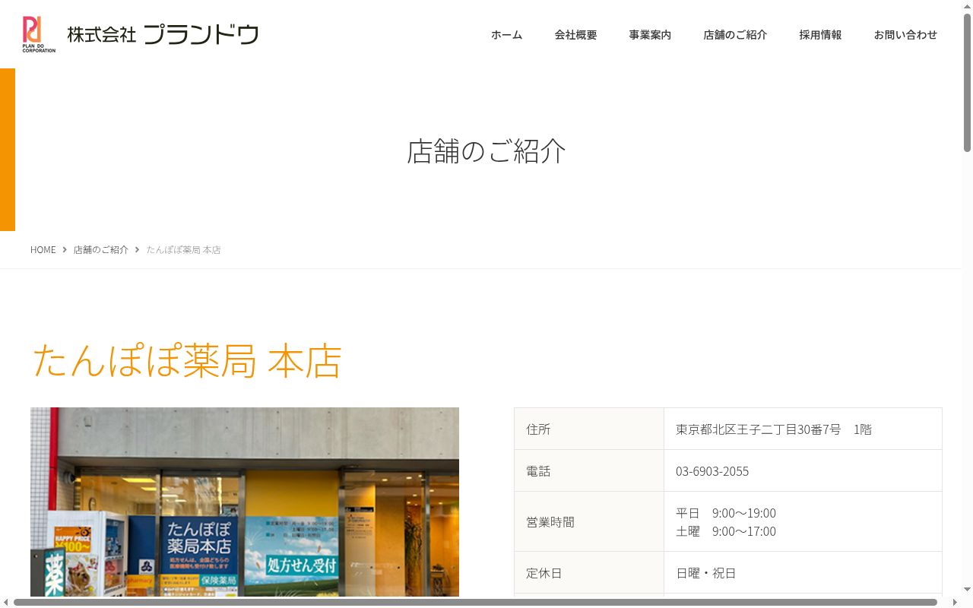Click the Plan Do Corporation logo icon
The width and height of the screenshot is (973, 608).
point(39,34)
